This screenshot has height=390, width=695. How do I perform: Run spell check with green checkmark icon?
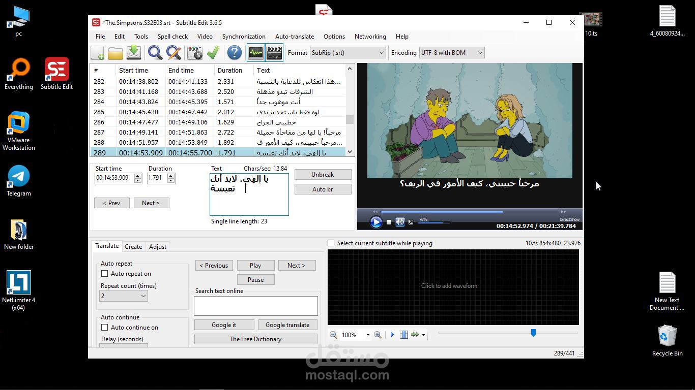pyautogui.click(x=213, y=52)
